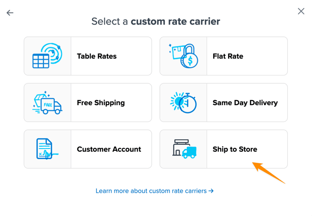
Task: Pick the Ship to Store label
Action: pos(235,149)
